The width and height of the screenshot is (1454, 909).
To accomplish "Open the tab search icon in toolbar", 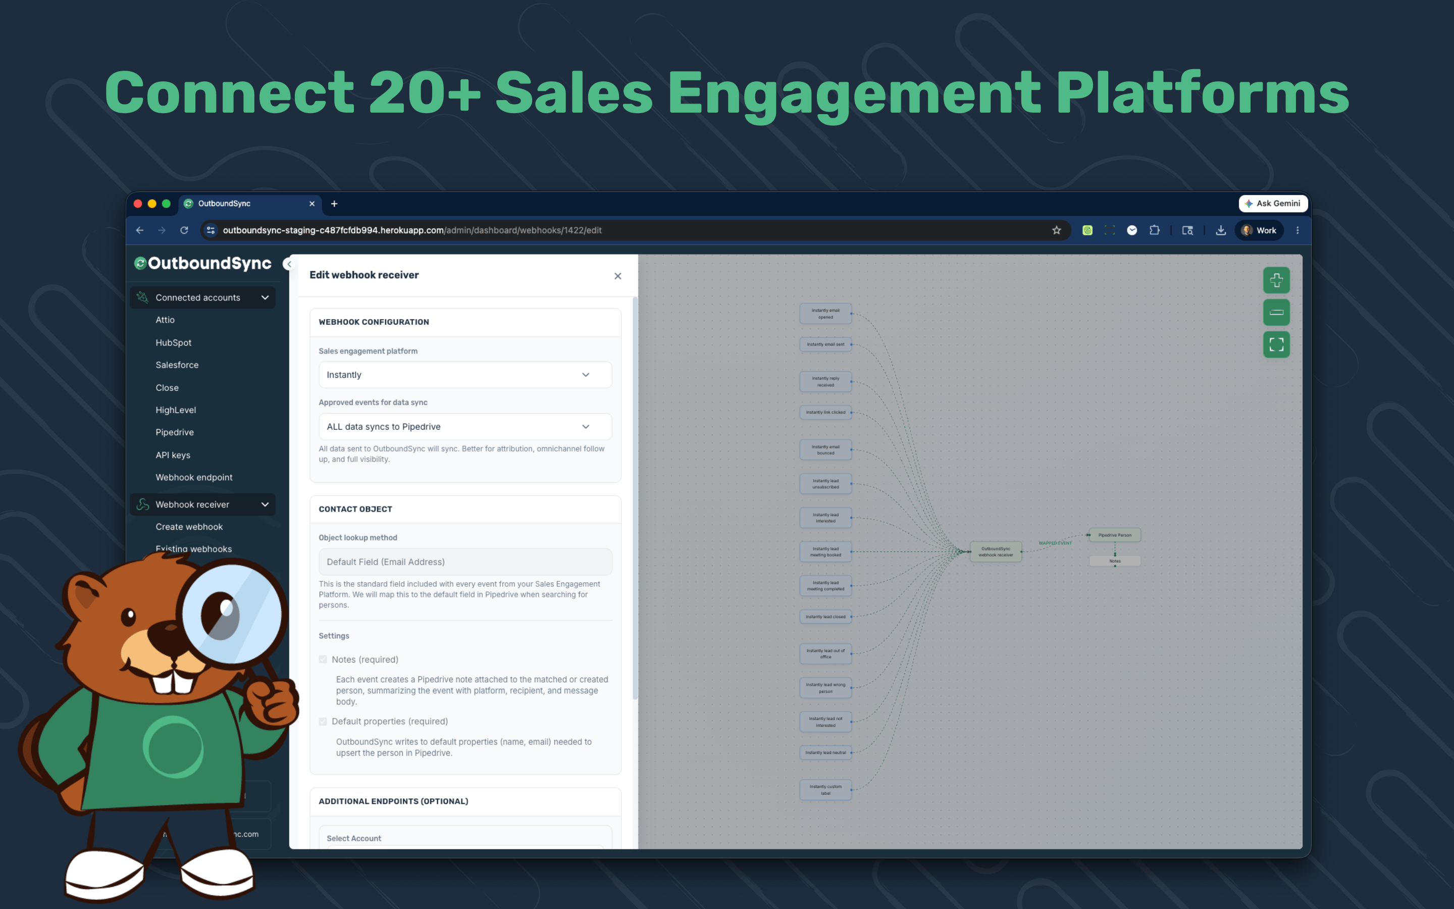I will 1187,230.
